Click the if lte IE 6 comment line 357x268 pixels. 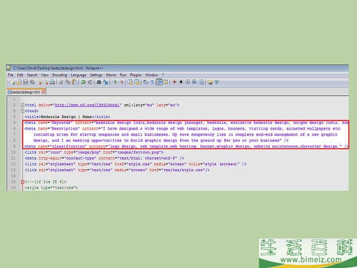click(x=46, y=182)
